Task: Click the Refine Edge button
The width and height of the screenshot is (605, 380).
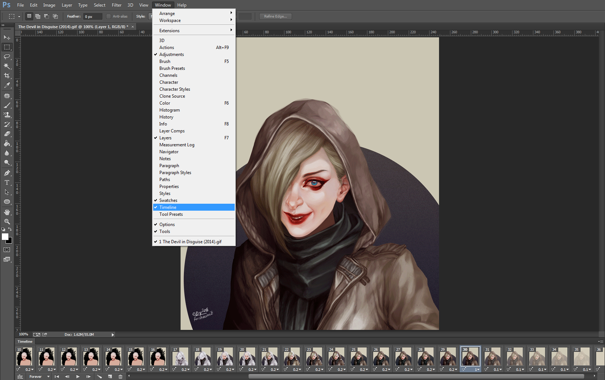Action: tap(276, 16)
